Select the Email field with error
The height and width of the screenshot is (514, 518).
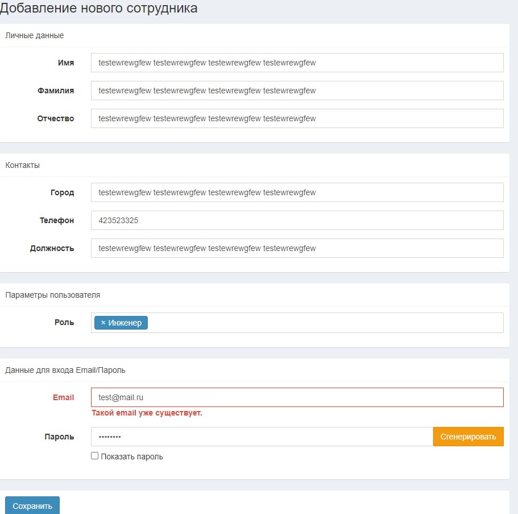[297, 397]
